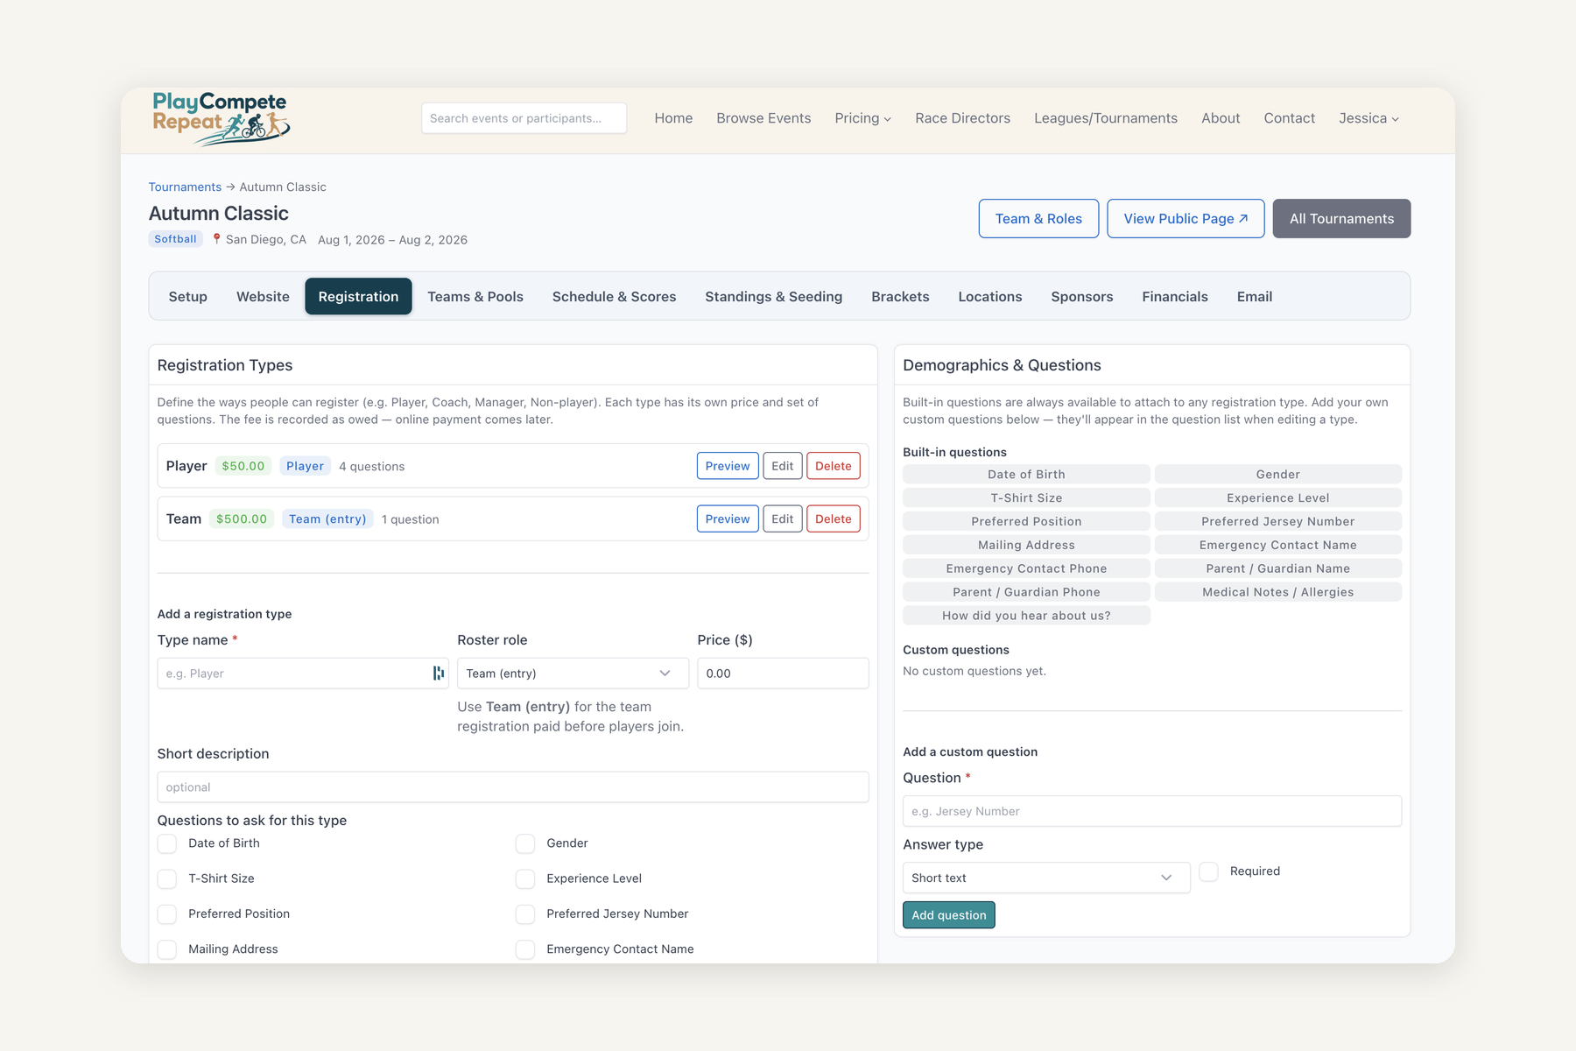Click the Medical Notes / Allergies chip
The height and width of the screenshot is (1051, 1576).
[x=1278, y=593]
